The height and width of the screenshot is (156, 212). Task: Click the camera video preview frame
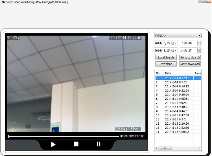[x=76, y=84]
